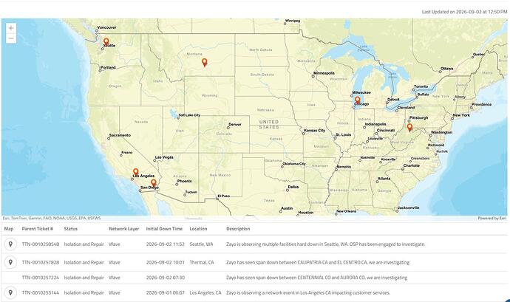The width and height of the screenshot is (510, 302).
Task: Sort by Parent Ticket # column header
Action: 38,229
